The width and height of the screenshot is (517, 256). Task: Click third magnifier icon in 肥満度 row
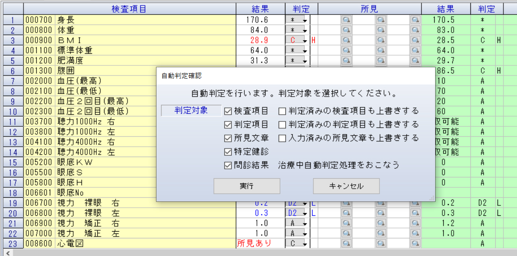coord(415,61)
